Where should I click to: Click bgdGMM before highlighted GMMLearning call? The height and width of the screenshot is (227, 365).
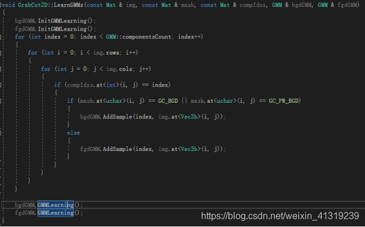[x=25, y=205]
